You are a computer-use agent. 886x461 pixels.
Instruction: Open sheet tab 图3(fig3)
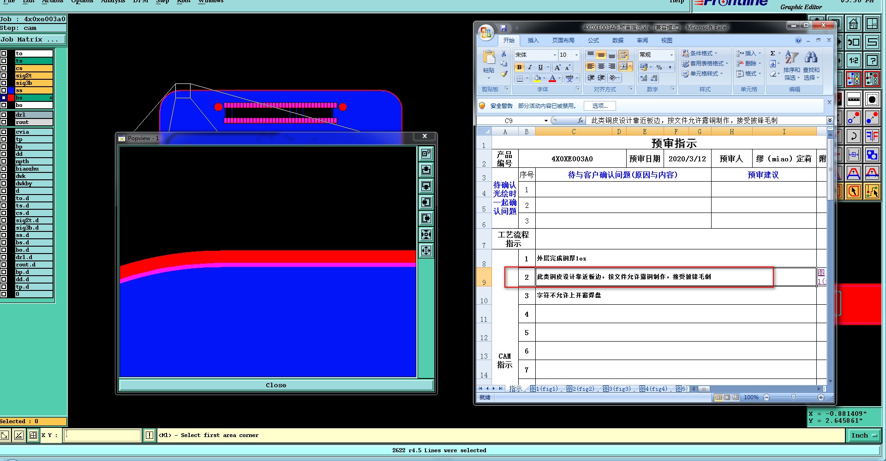(x=617, y=389)
